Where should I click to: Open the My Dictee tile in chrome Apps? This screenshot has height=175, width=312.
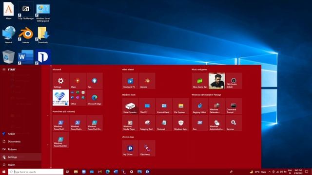pos(130,148)
